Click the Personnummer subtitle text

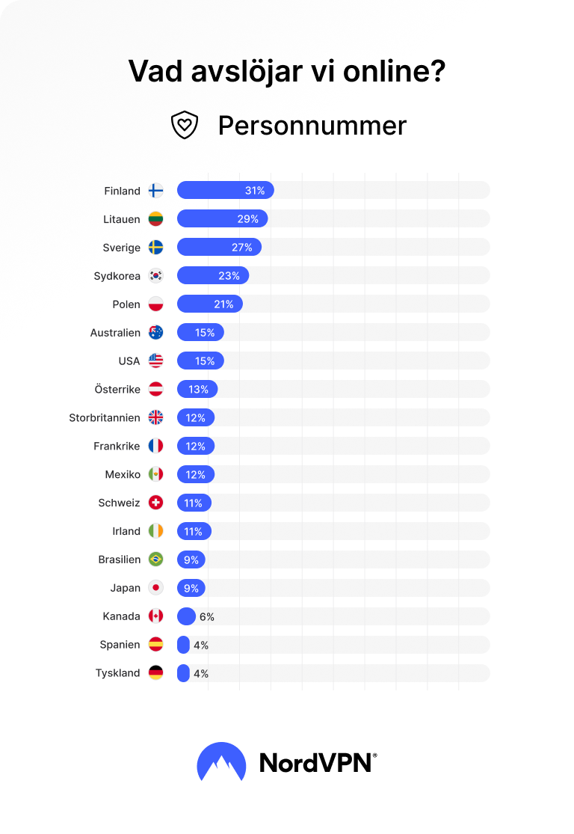312,126
